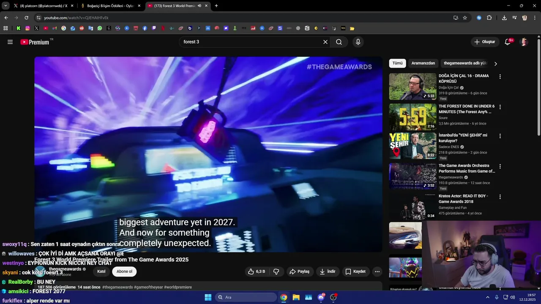Clear the search box with the X icon
The width and height of the screenshot is (541, 304).
pos(325,42)
